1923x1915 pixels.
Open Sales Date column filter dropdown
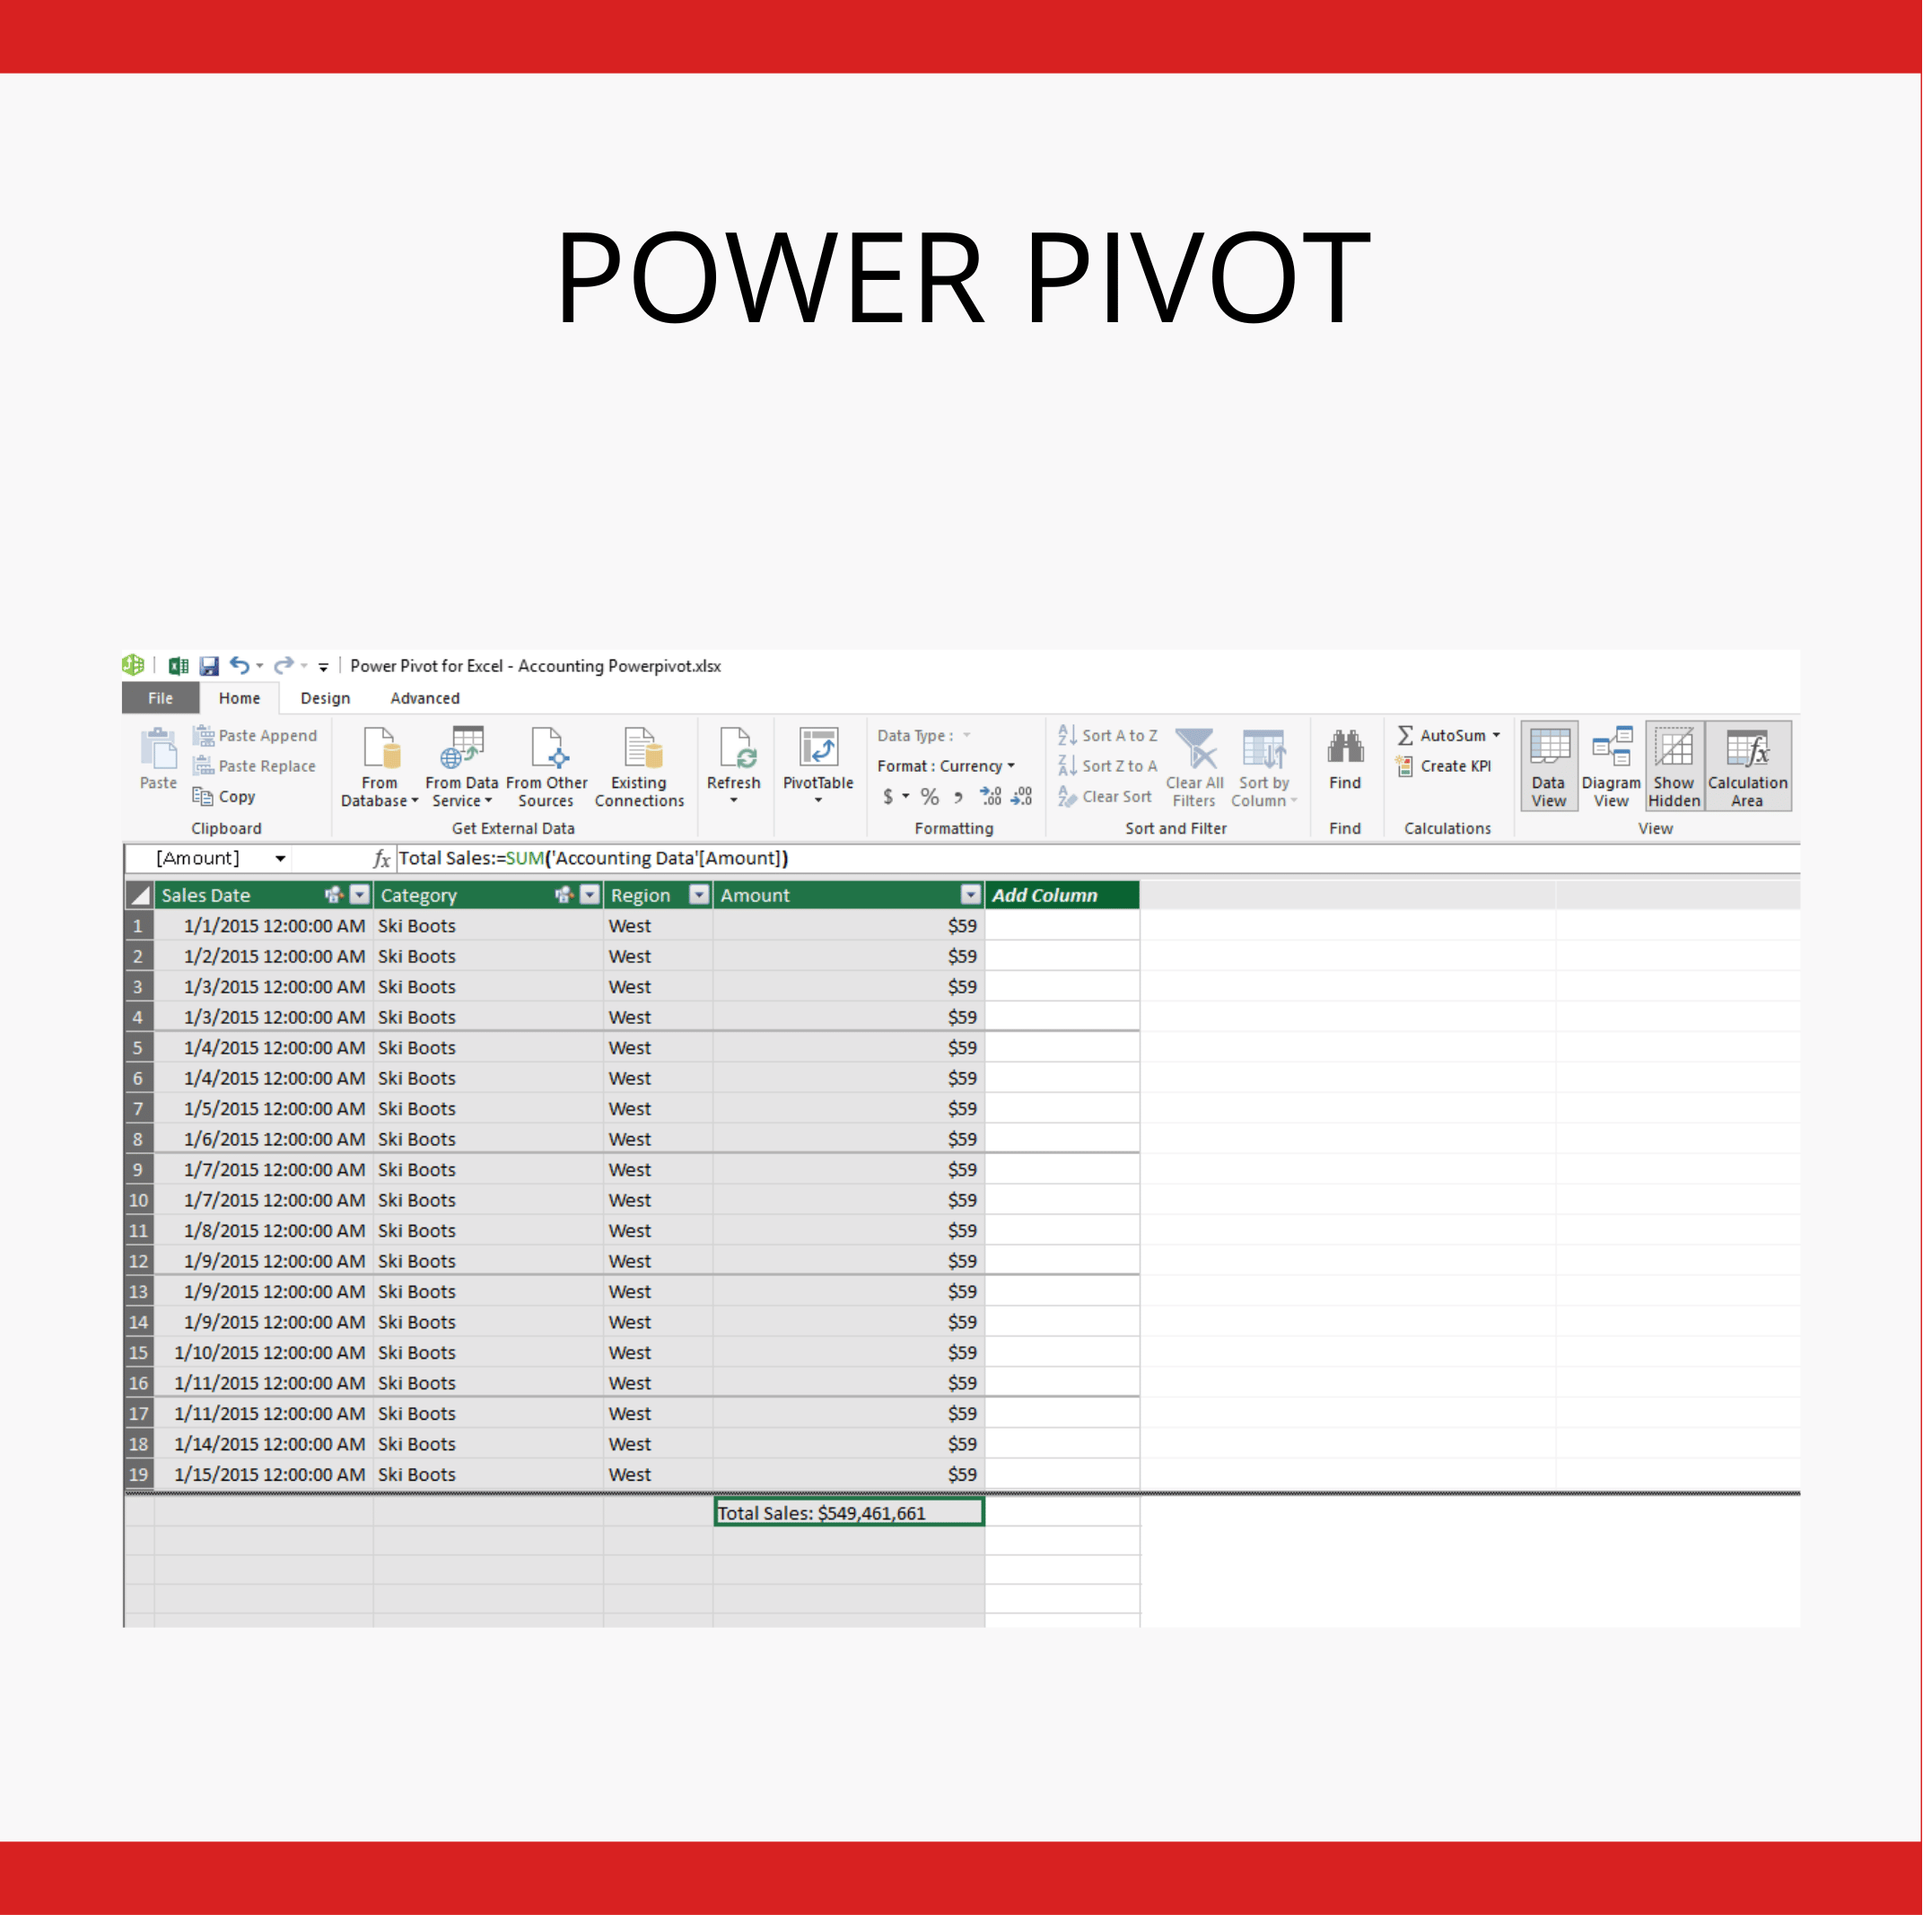point(361,895)
